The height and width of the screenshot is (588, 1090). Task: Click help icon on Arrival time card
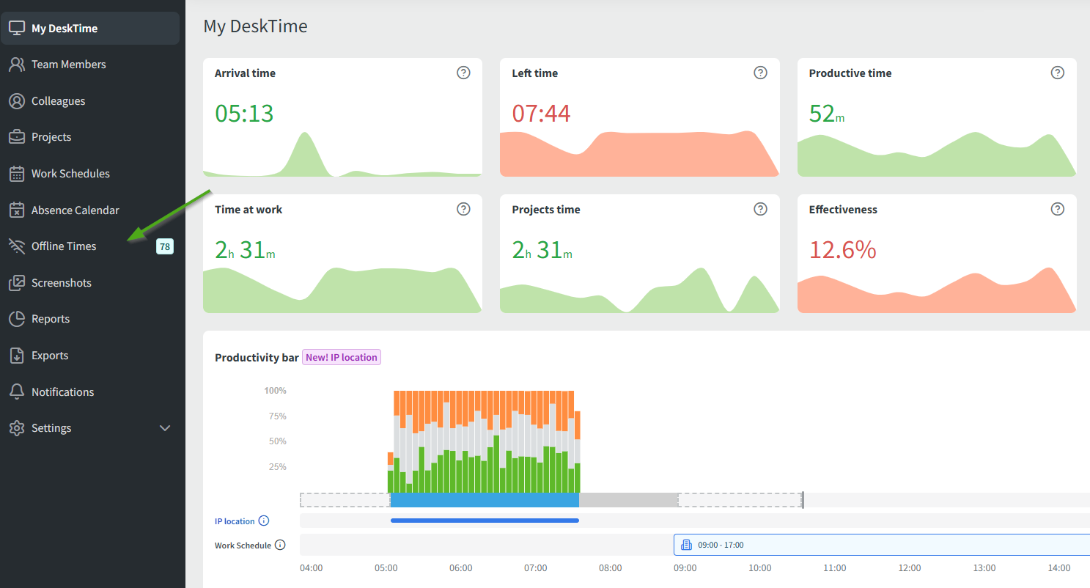(463, 73)
